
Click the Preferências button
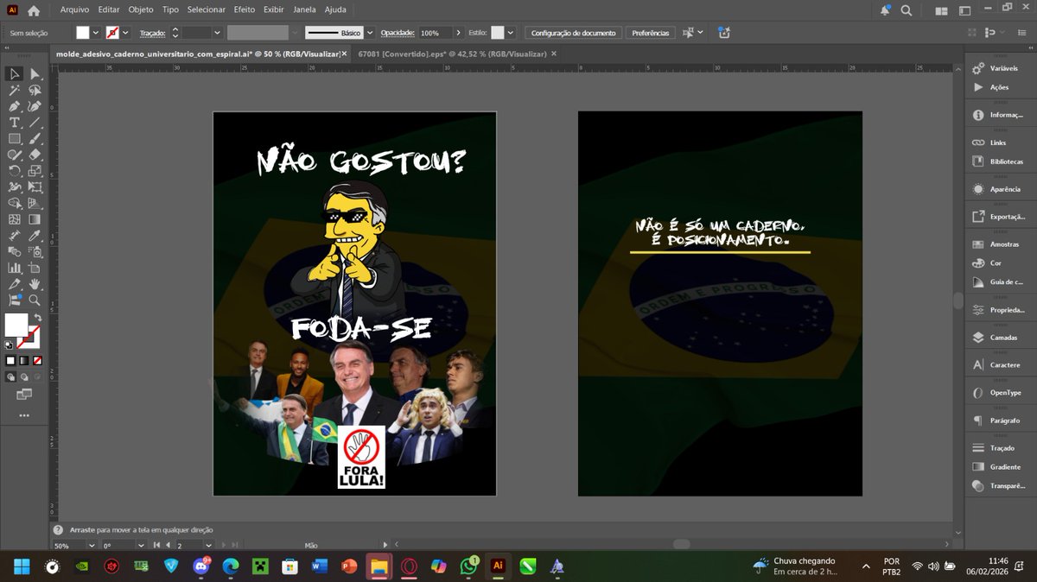point(650,33)
